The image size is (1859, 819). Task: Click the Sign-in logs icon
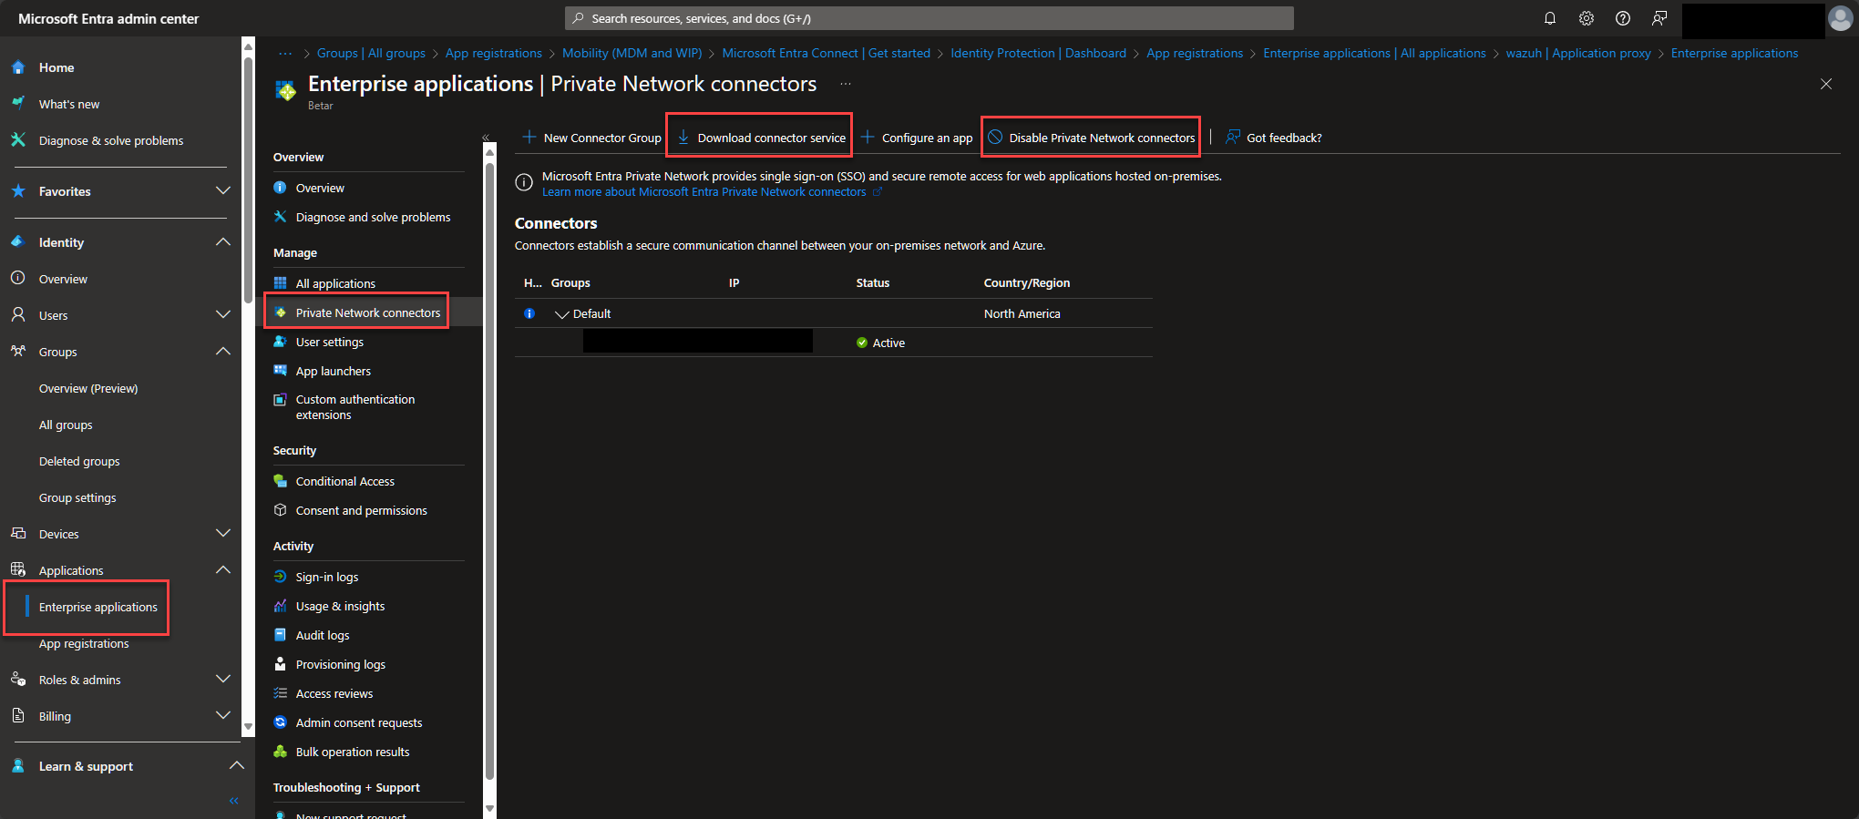click(281, 577)
